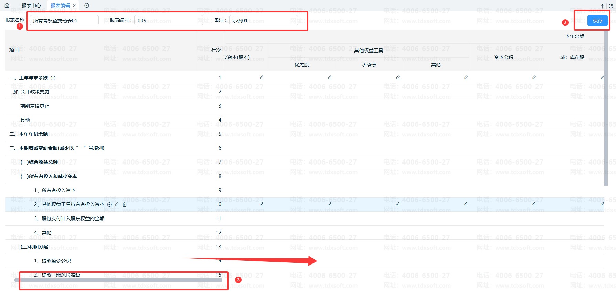Edit row 10 永续债 cell pencil icon
The width and height of the screenshot is (616, 292).
[x=398, y=204]
